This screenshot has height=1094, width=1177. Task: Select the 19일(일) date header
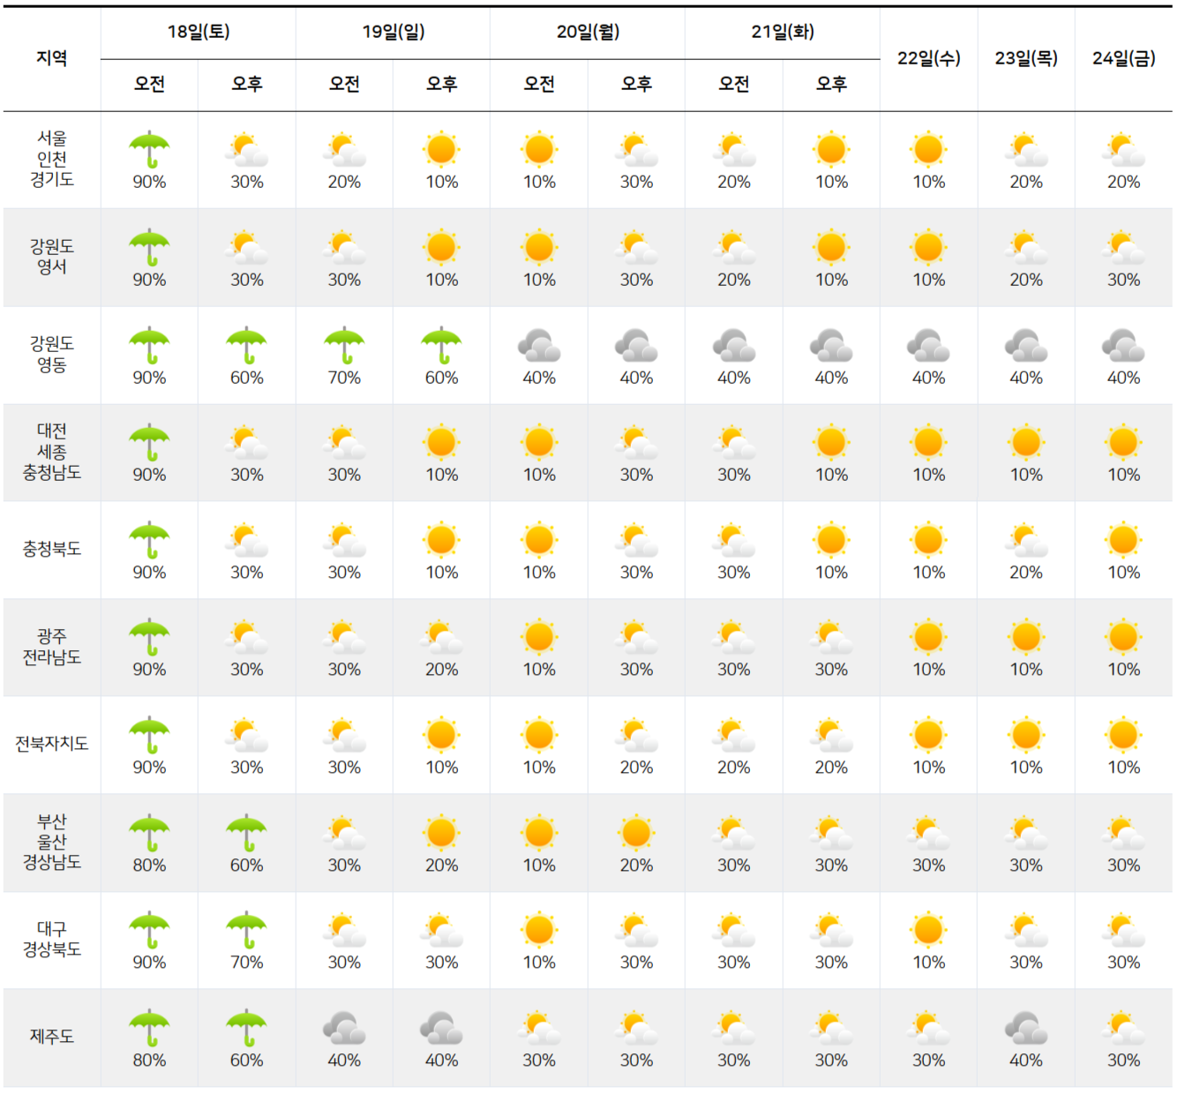click(394, 32)
